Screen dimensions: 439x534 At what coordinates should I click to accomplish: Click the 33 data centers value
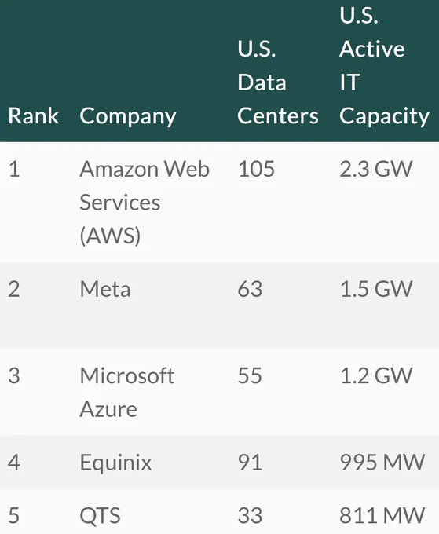pos(250,515)
